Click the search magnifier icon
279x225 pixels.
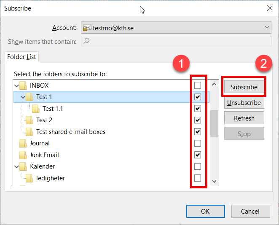point(86,41)
